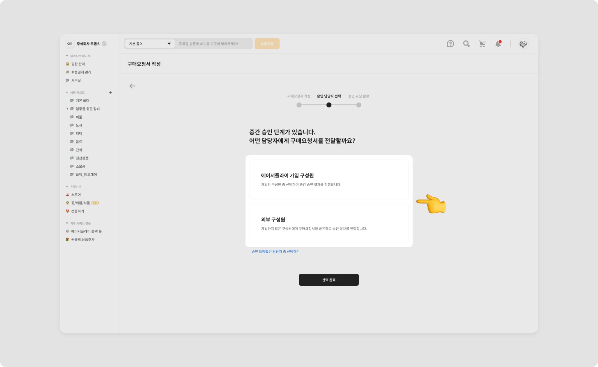Click the 선택 완료 button

point(329,280)
